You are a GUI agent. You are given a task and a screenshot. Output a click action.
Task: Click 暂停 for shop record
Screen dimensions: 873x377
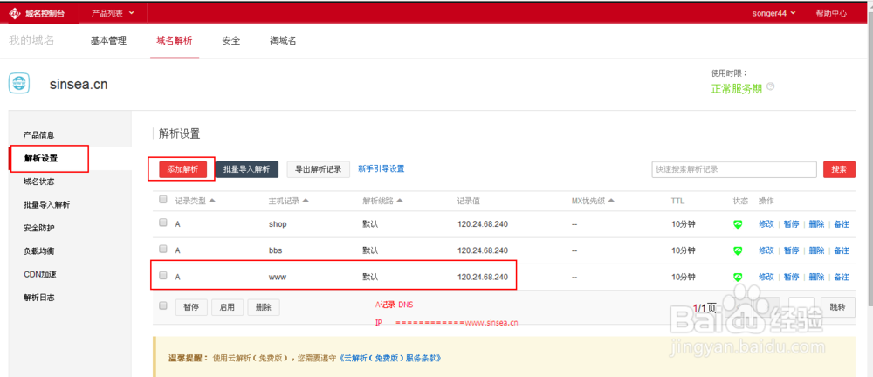click(x=791, y=224)
